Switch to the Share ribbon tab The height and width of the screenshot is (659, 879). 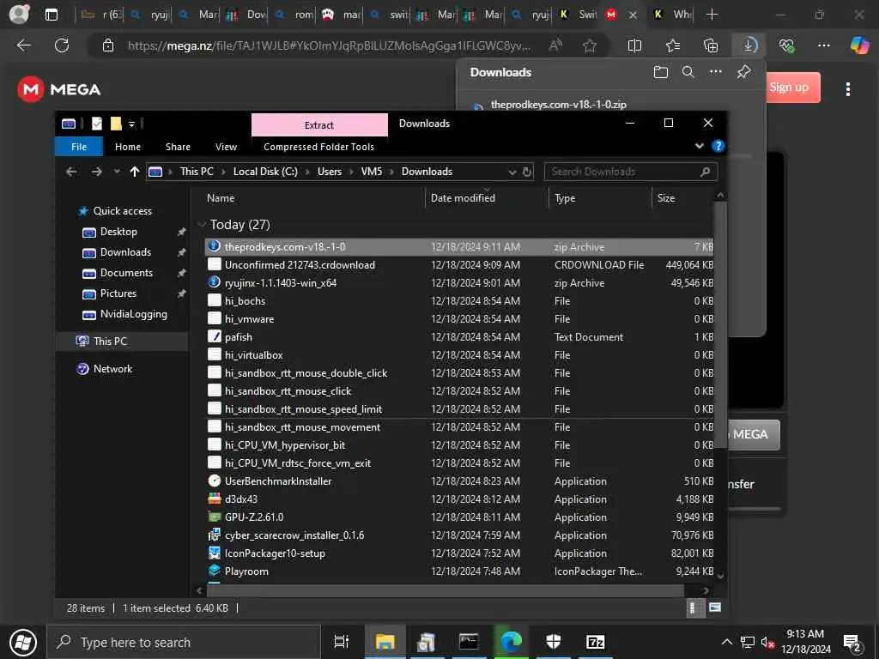pyautogui.click(x=178, y=147)
